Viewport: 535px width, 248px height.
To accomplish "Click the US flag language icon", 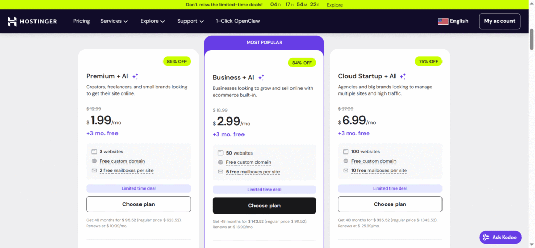I will pyautogui.click(x=443, y=21).
